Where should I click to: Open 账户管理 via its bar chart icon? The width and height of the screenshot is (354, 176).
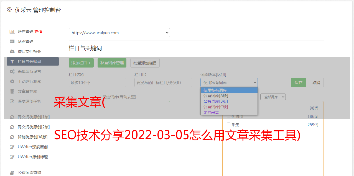[x=12, y=32]
